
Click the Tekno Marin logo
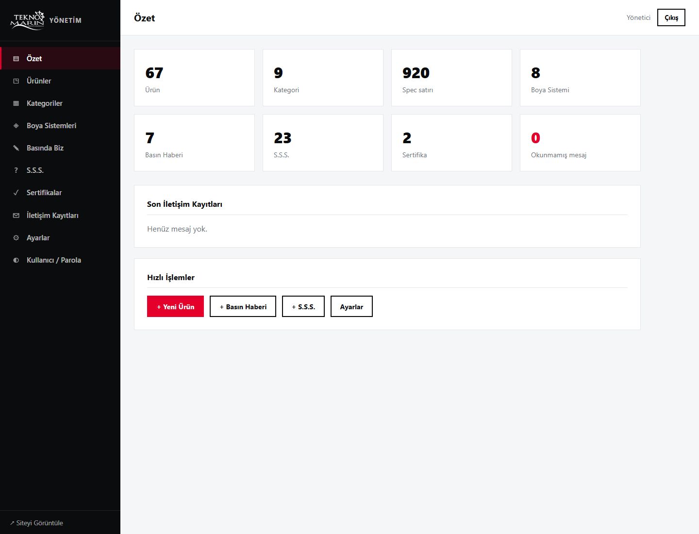pyautogui.click(x=27, y=20)
